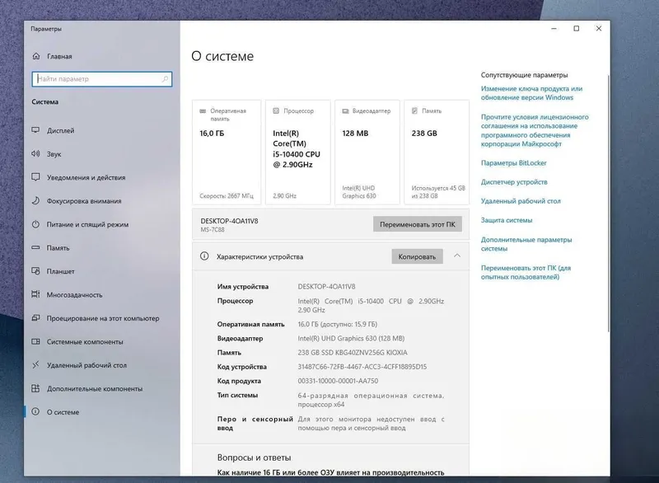Click the Видеоадаптер 128 MB card

coord(367,152)
